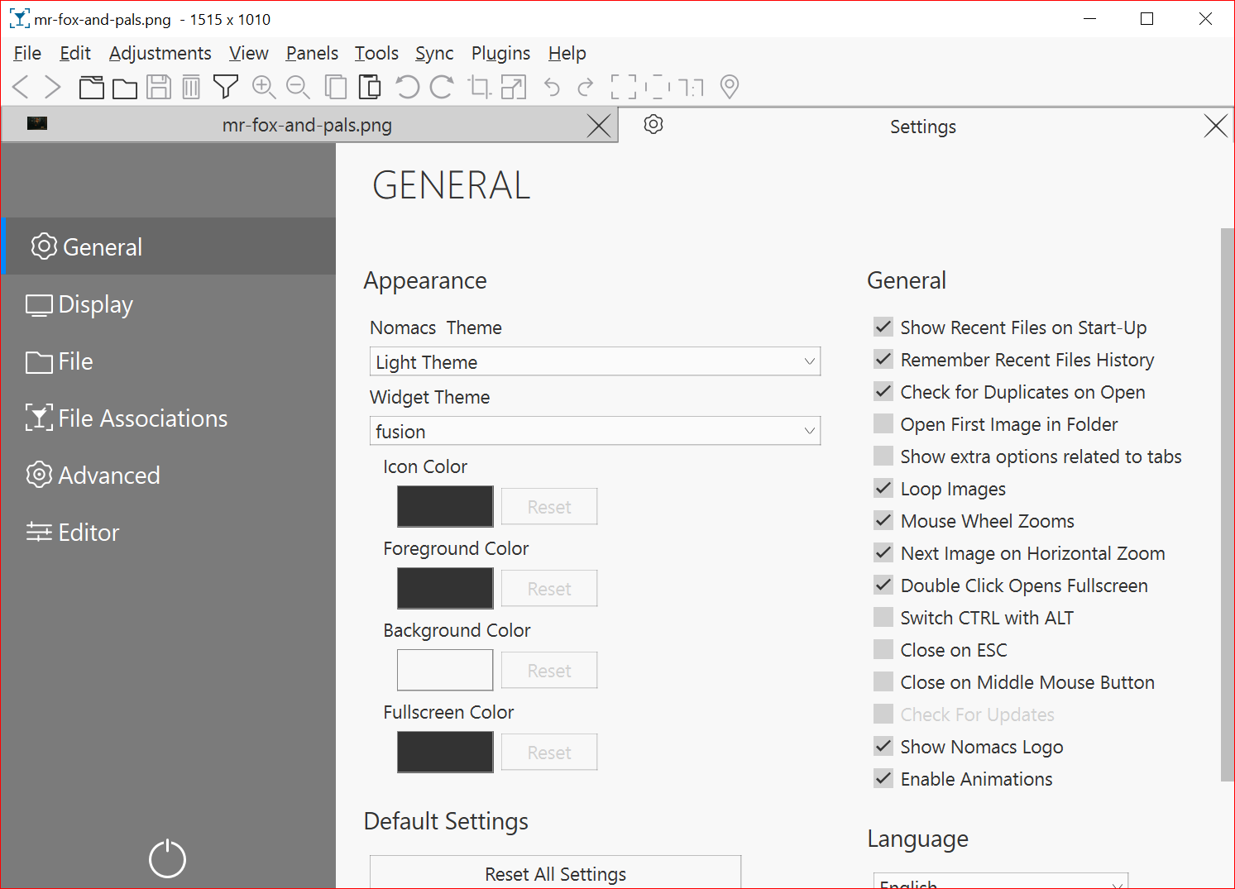Click the Reset All Settings button

pyautogui.click(x=555, y=873)
